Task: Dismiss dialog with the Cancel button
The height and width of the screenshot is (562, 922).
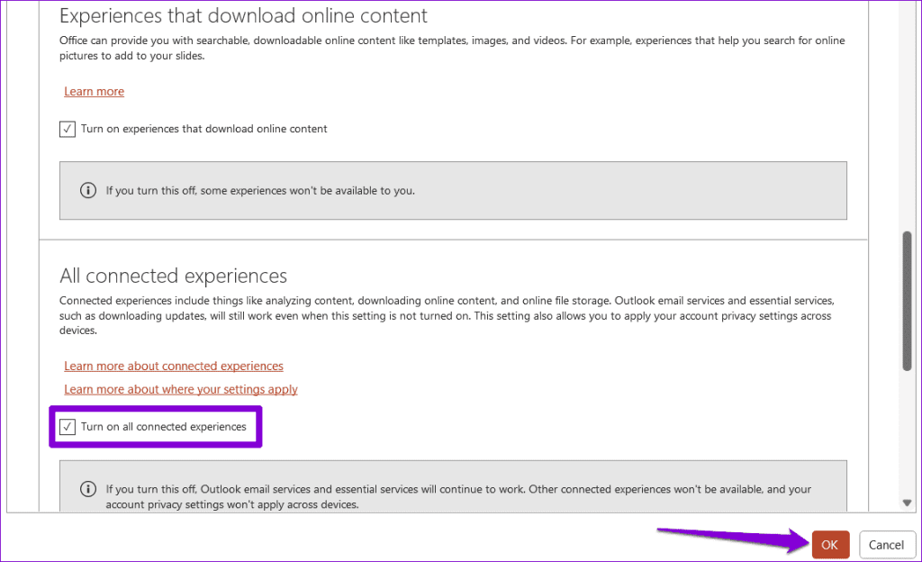Action: pos(887,544)
